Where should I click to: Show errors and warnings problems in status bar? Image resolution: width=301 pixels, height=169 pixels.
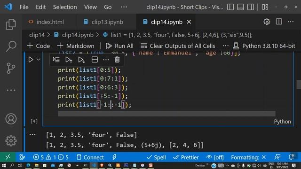pyautogui.click(x=51, y=157)
